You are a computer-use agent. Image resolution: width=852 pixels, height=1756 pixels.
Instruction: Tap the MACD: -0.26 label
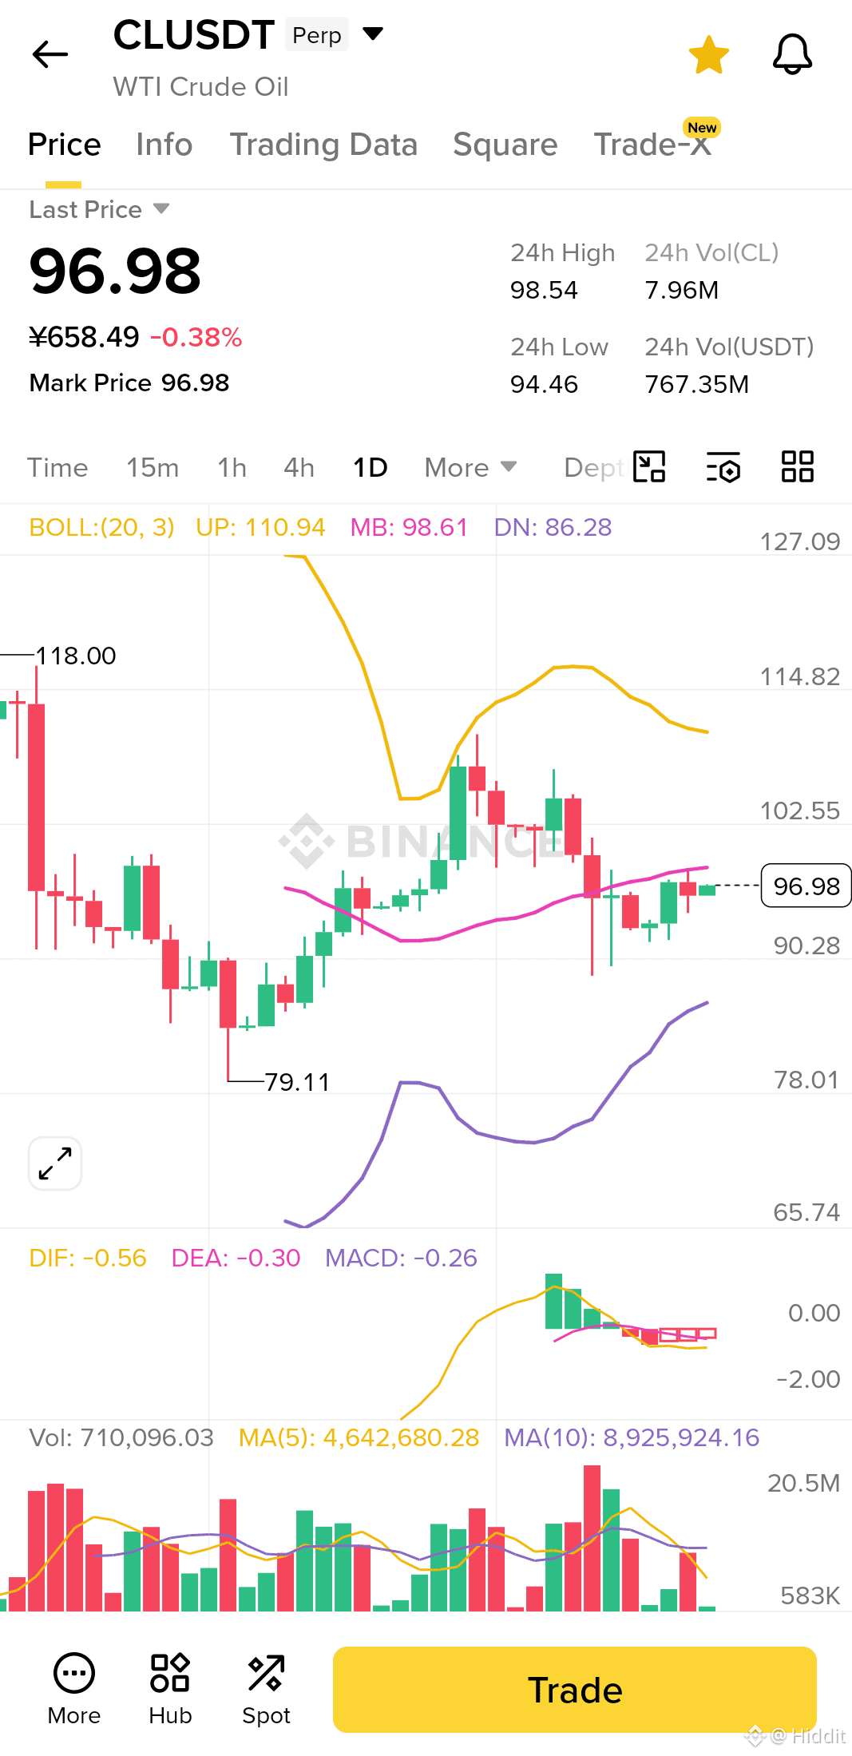(x=401, y=1259)
